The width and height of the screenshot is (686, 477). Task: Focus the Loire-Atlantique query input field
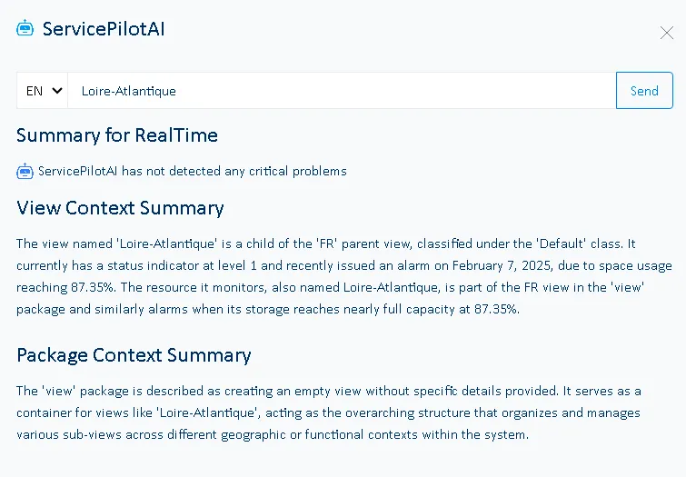coord(342,91)
